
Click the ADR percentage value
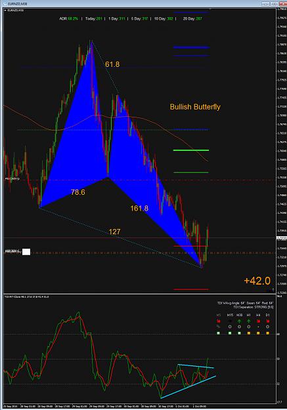tap(73, 19)
